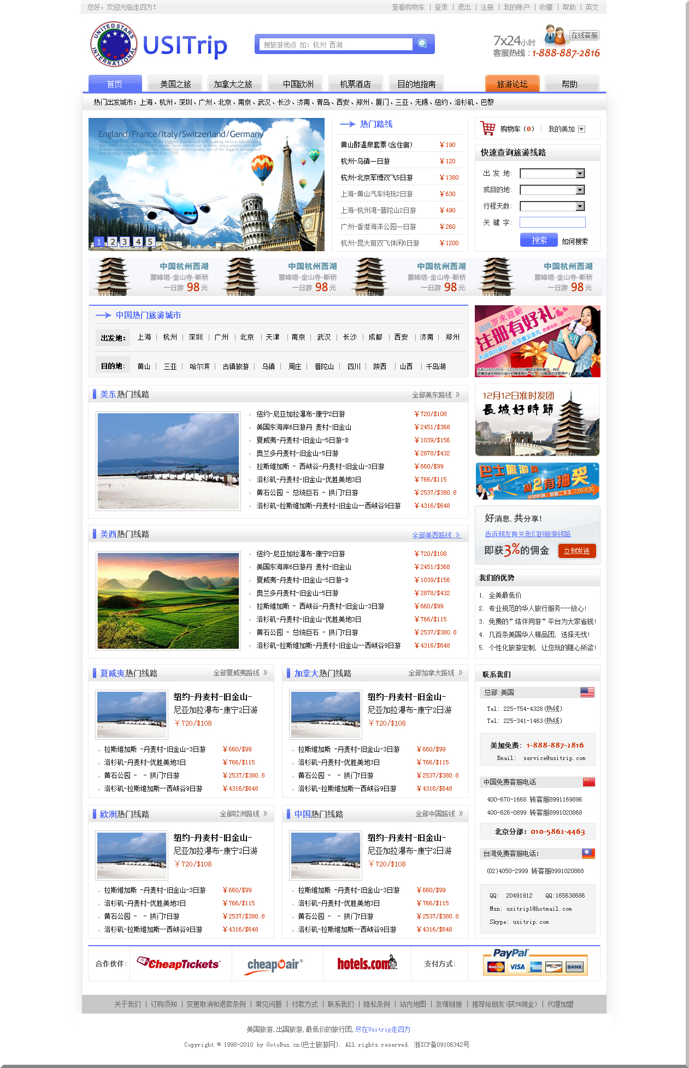Switch banner to slide 3
The width and height of the screenshot is (689, 1068).
click(125, 241)
